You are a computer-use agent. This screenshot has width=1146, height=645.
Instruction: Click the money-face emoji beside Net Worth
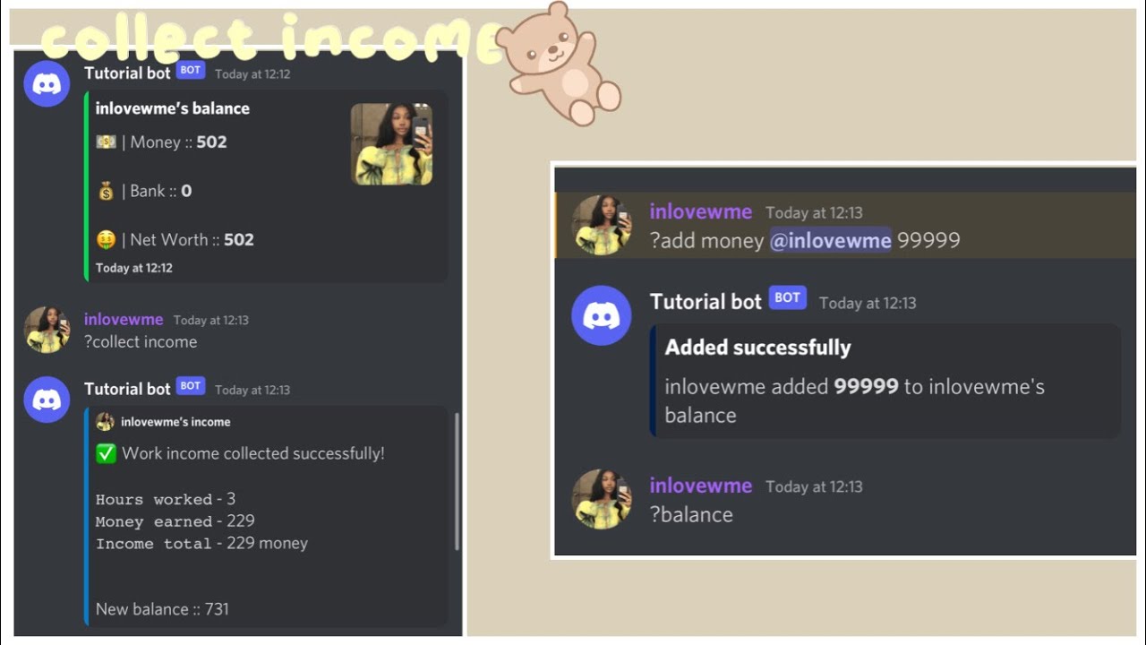(x=106, y=239)
